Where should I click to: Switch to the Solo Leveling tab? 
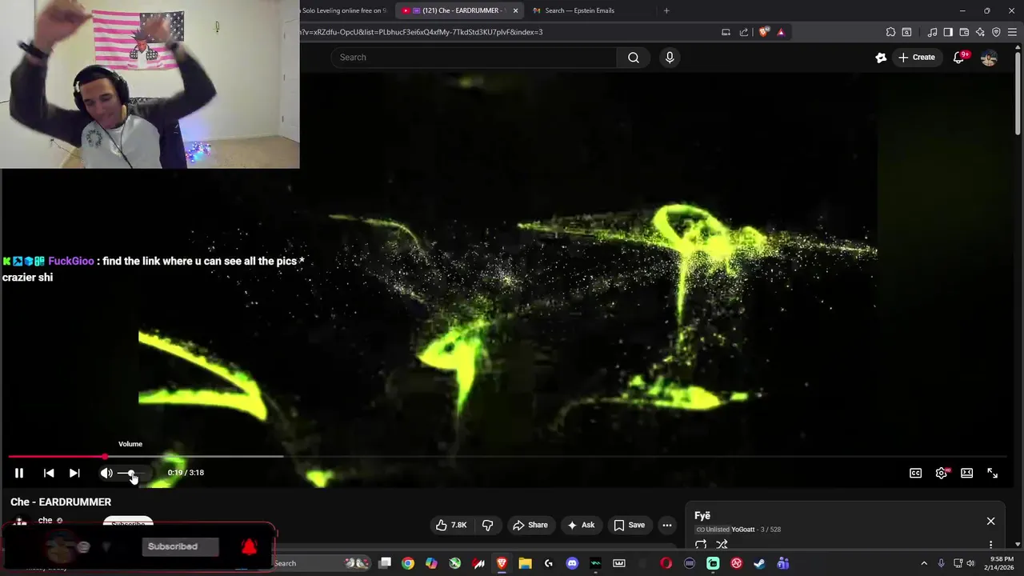[344, 10]
